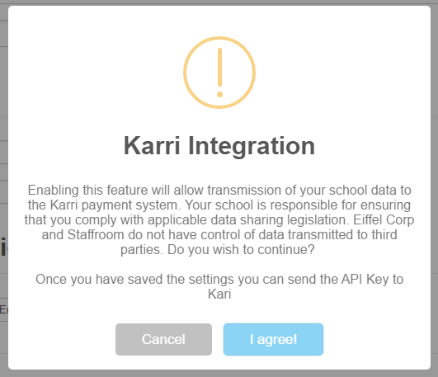
Task: Click the 'your school data' phrase
Action: (348, 191)
